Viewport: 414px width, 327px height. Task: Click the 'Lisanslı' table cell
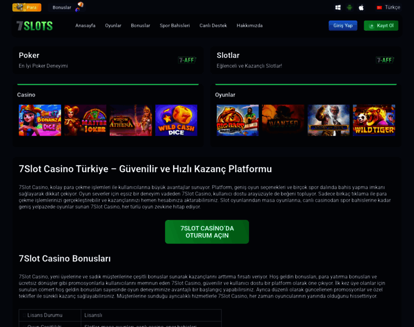coord(151,315)
